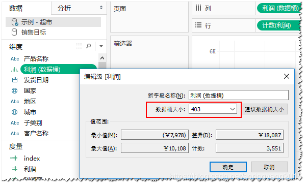Click the 销售目标 data source name
The width and height of the screenshot is (307, 186).
[34, 32]
